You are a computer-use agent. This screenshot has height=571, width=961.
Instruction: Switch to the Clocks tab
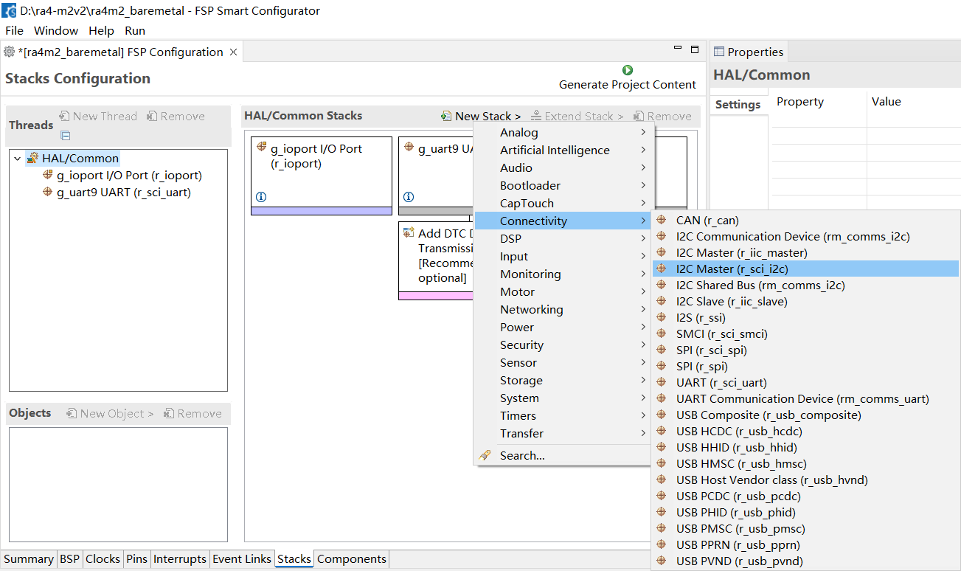click(x=103, y=558)
